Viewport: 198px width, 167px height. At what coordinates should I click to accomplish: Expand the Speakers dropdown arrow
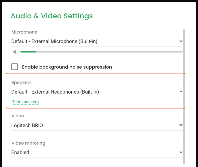point(181,92)
